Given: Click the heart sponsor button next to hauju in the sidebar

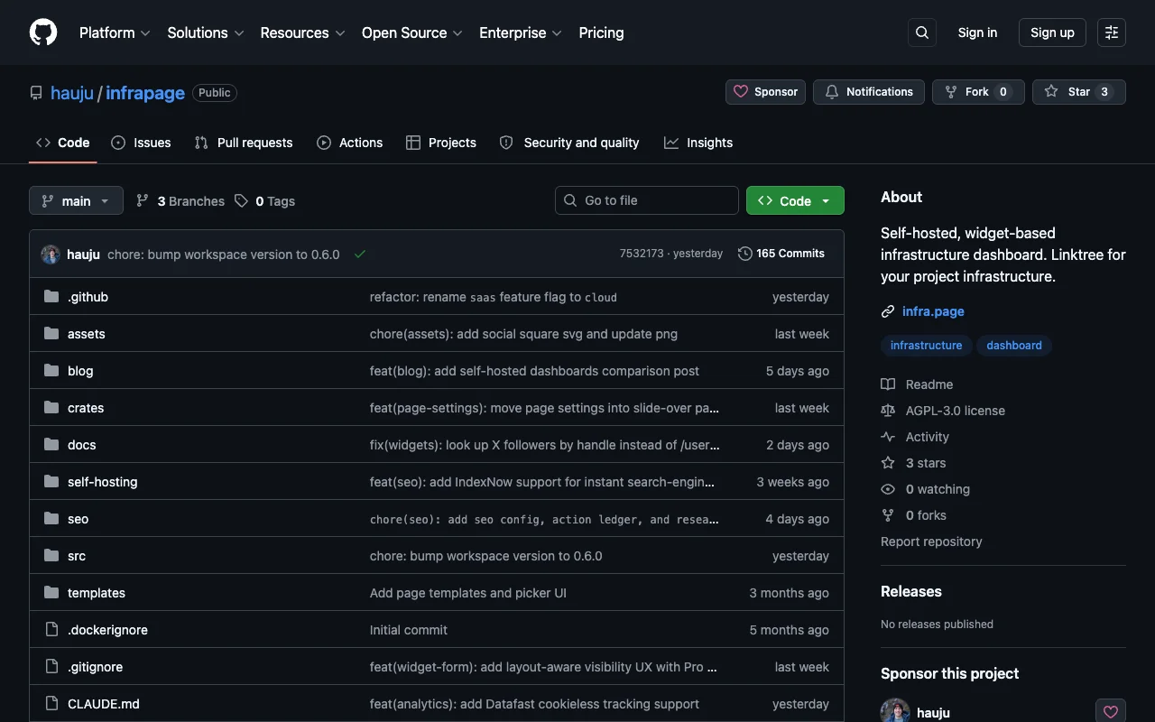Looking at the screenshot, I should (x=1111, y=712).
